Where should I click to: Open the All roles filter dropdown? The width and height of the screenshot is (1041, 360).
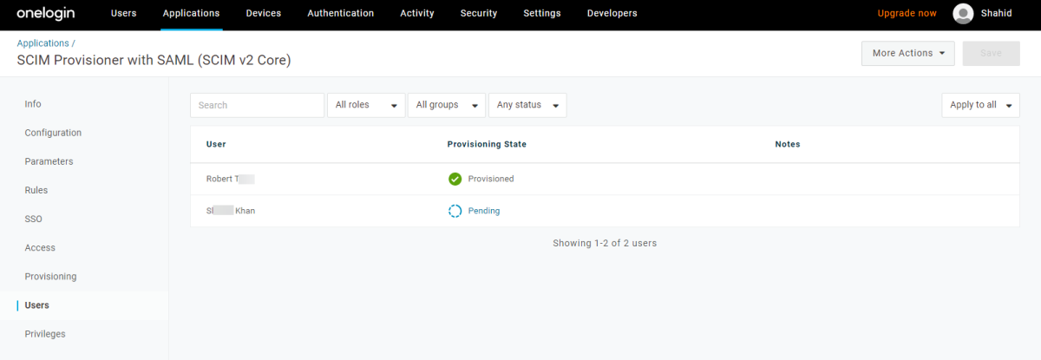point(366,105)
